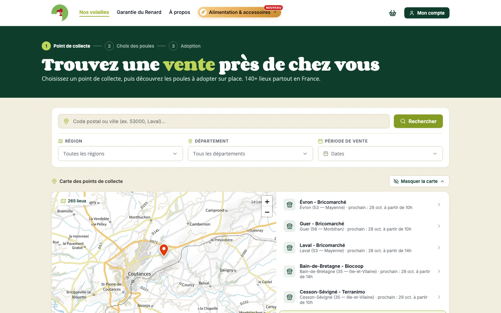Click step 2 circle Choix des poules
The image size is (501, 313).
click(x=109, y=46)
